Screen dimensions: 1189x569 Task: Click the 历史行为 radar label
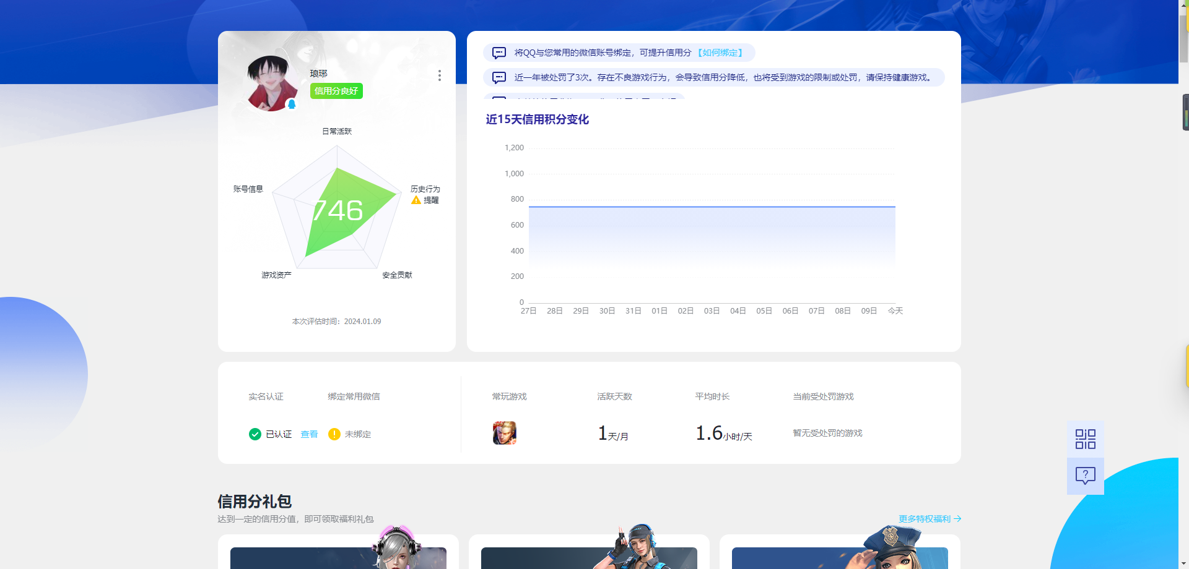[x=425, y=189]
